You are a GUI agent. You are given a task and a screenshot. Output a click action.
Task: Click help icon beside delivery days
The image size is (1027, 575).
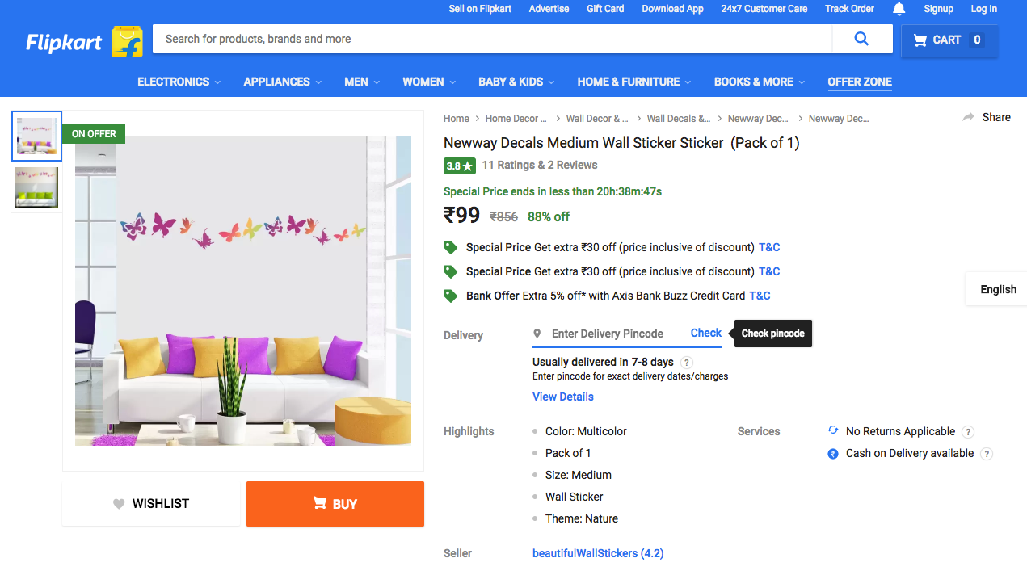click(x=687, y=363)
